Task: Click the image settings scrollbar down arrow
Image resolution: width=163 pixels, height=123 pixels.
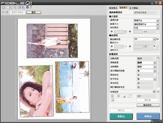Action: pos(158,91)
